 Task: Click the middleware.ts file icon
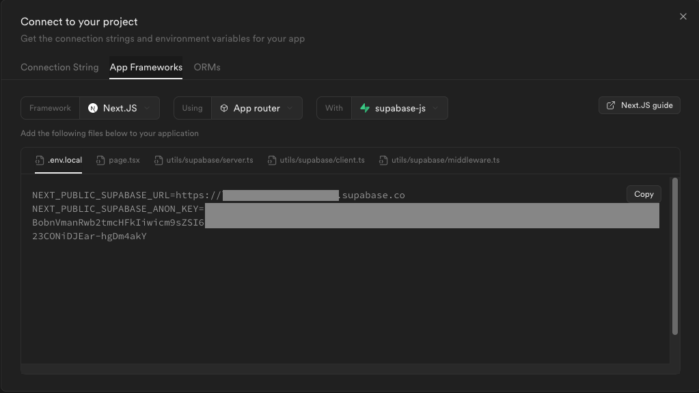point(383,160)
